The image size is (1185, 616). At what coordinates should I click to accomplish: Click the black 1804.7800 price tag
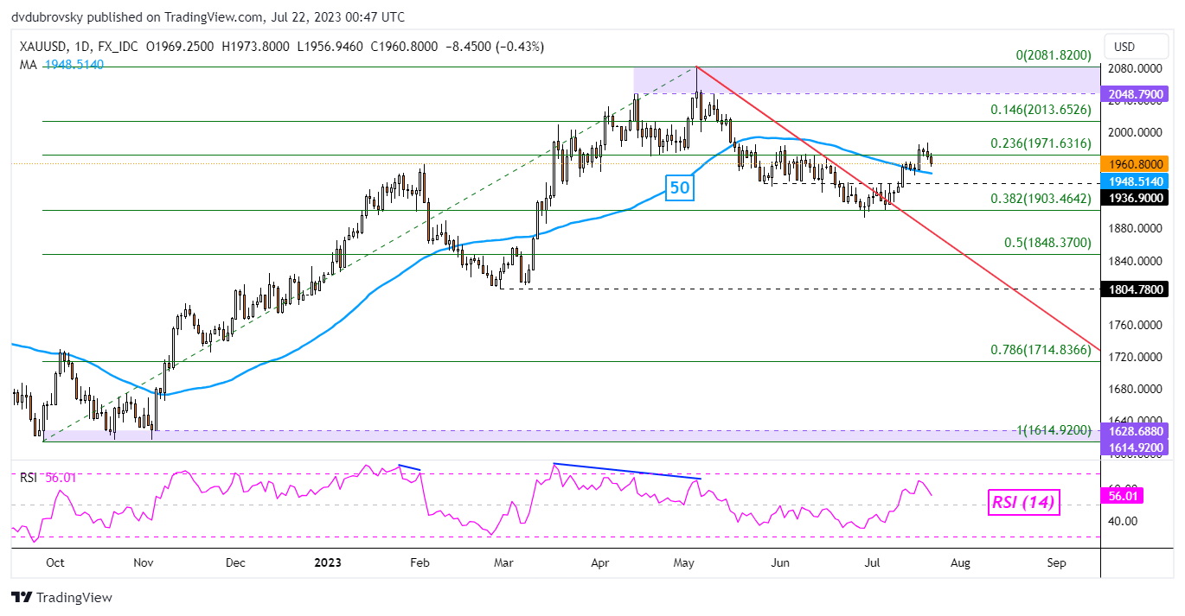click(x=1136, y=289)
